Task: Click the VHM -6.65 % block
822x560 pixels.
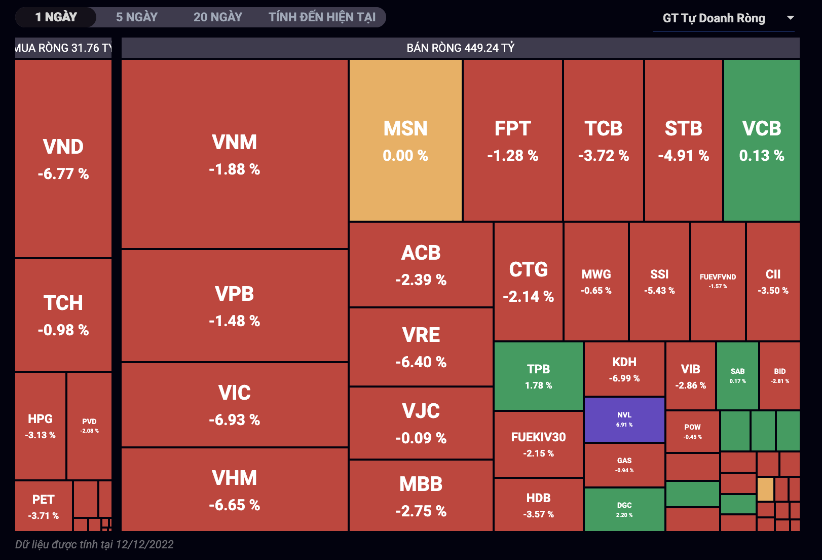Action: point(235,490)
